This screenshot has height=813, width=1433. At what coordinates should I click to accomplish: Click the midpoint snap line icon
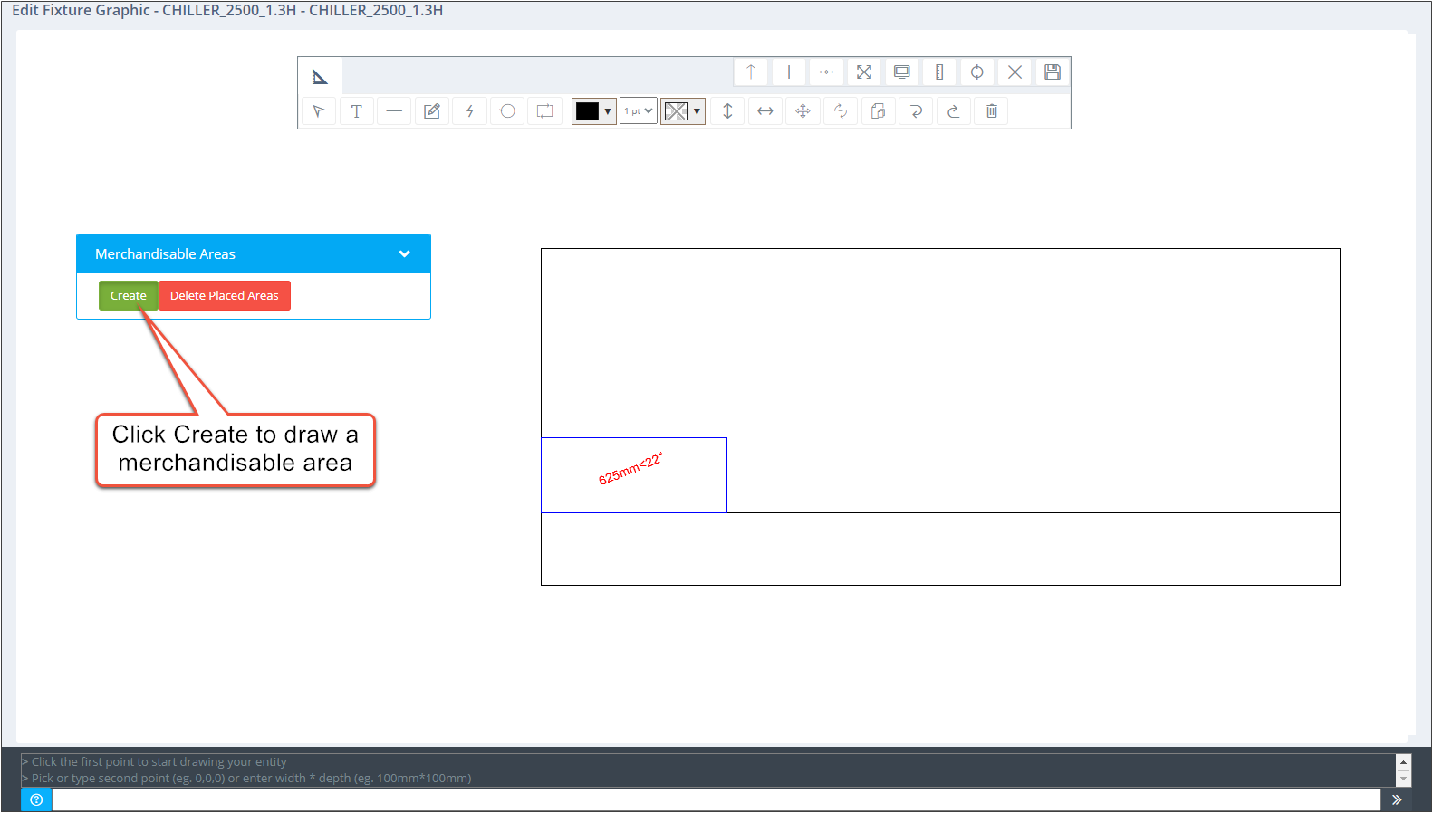tap(826, 72)
